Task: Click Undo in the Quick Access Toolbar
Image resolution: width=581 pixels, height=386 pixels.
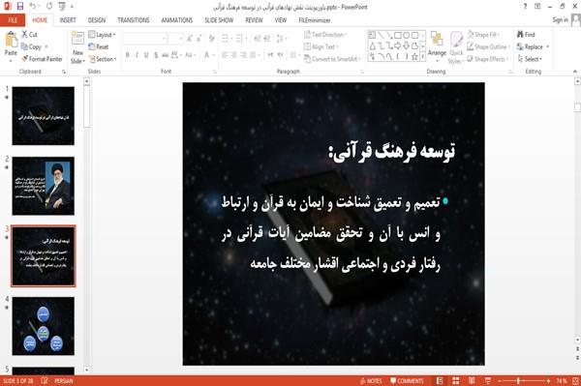Action: click(x=33, y=6)
